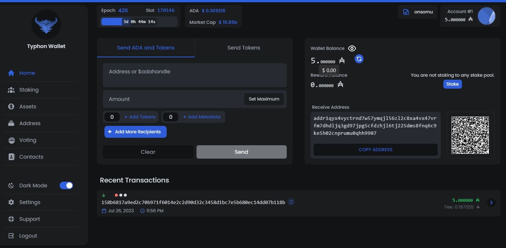506x248 pixels.
Task: Switch to the Send Tokens tab
Action: pos(244,48)
